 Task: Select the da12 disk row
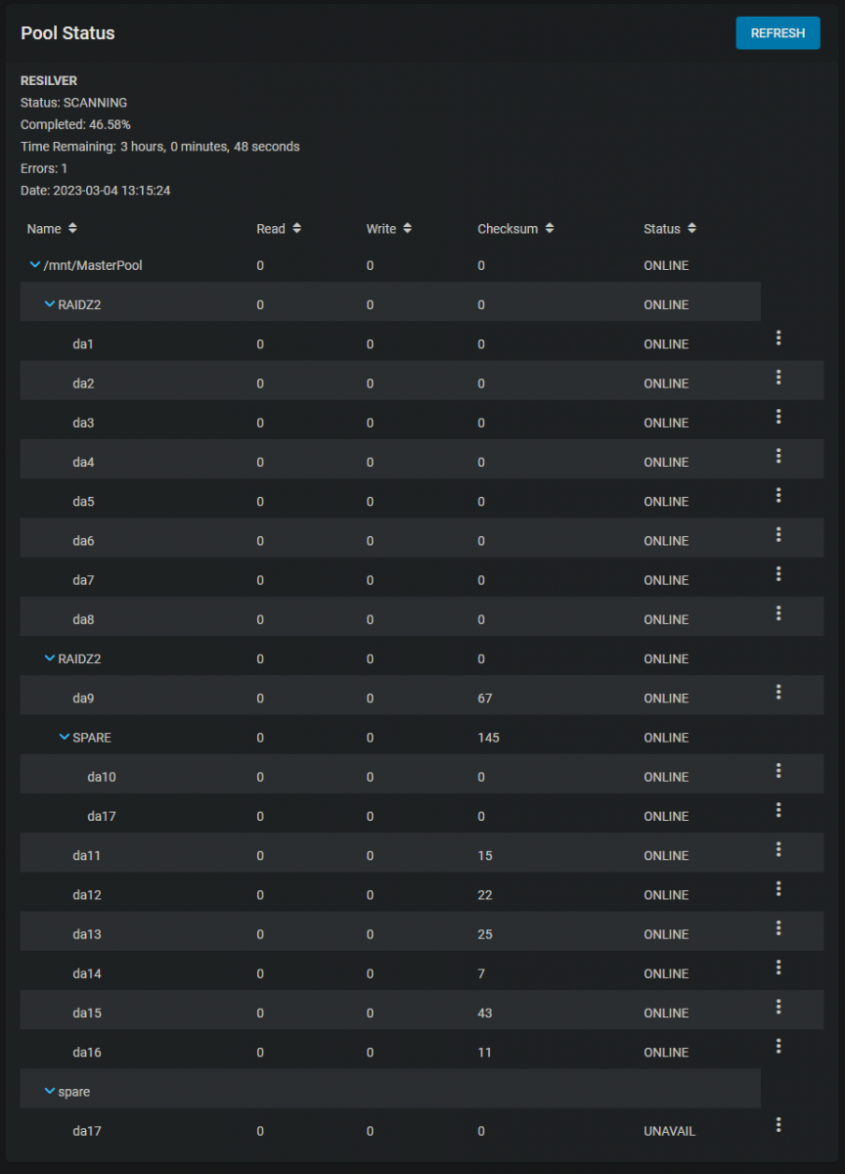click(x=422, y=894)
